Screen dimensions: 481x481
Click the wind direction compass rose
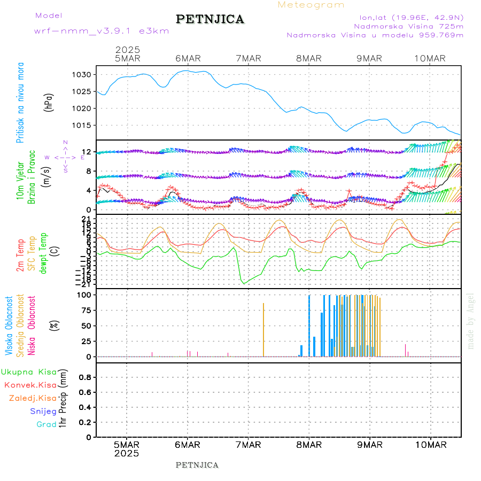coord(65,157)
